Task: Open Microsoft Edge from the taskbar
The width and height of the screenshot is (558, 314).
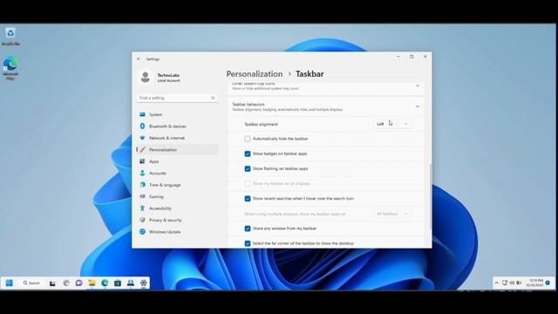Action: pos(105,283)
